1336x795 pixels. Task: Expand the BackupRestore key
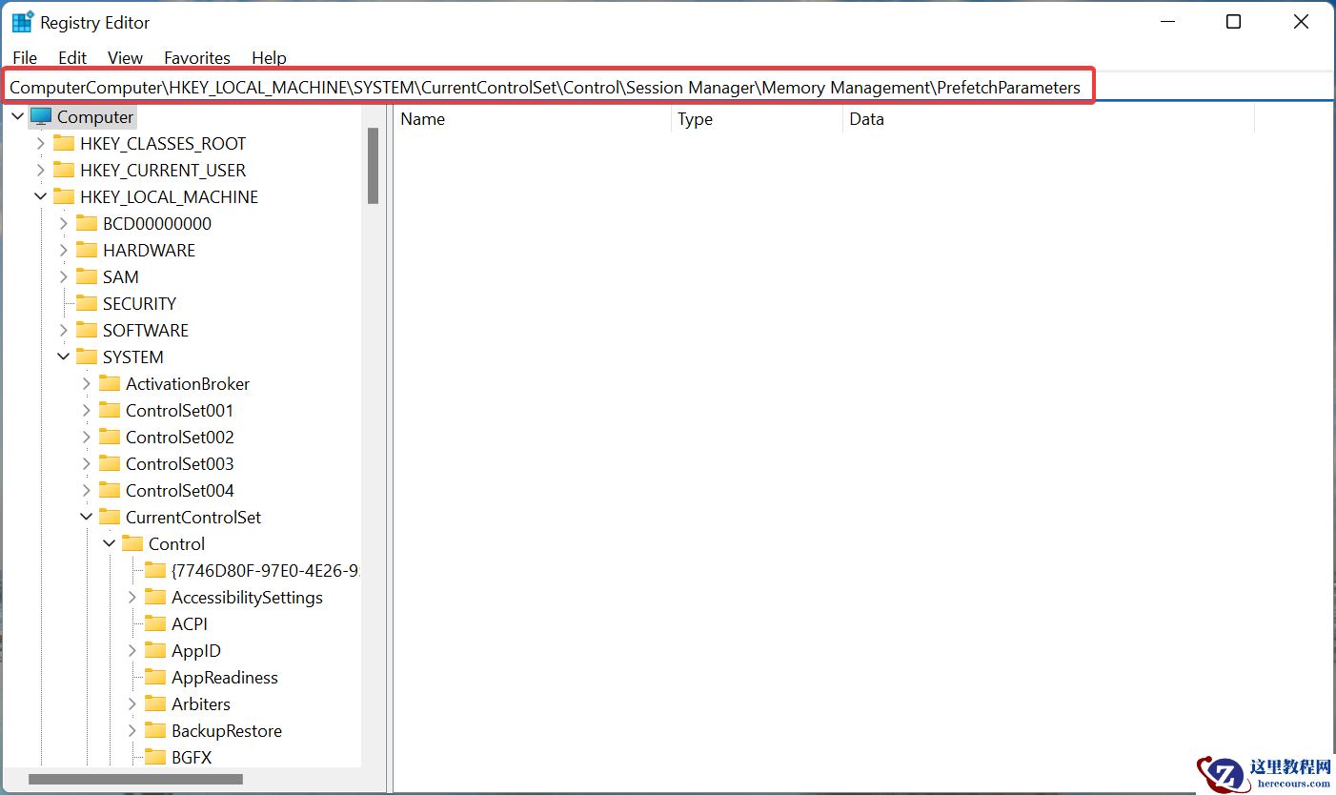(132, 730)
